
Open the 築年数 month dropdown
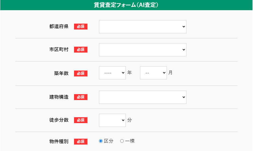[153, 73]
